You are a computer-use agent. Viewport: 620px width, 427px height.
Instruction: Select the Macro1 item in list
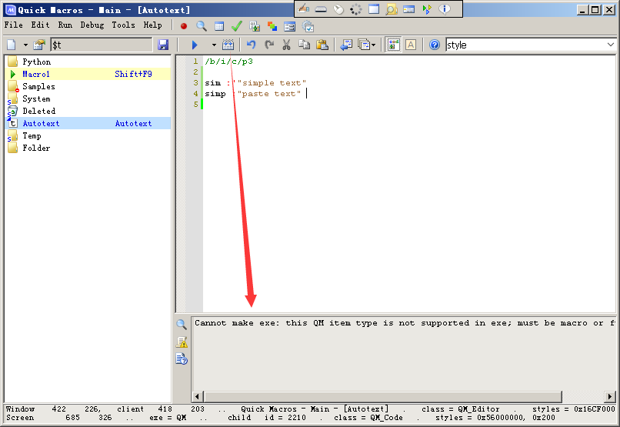point(36,74)
